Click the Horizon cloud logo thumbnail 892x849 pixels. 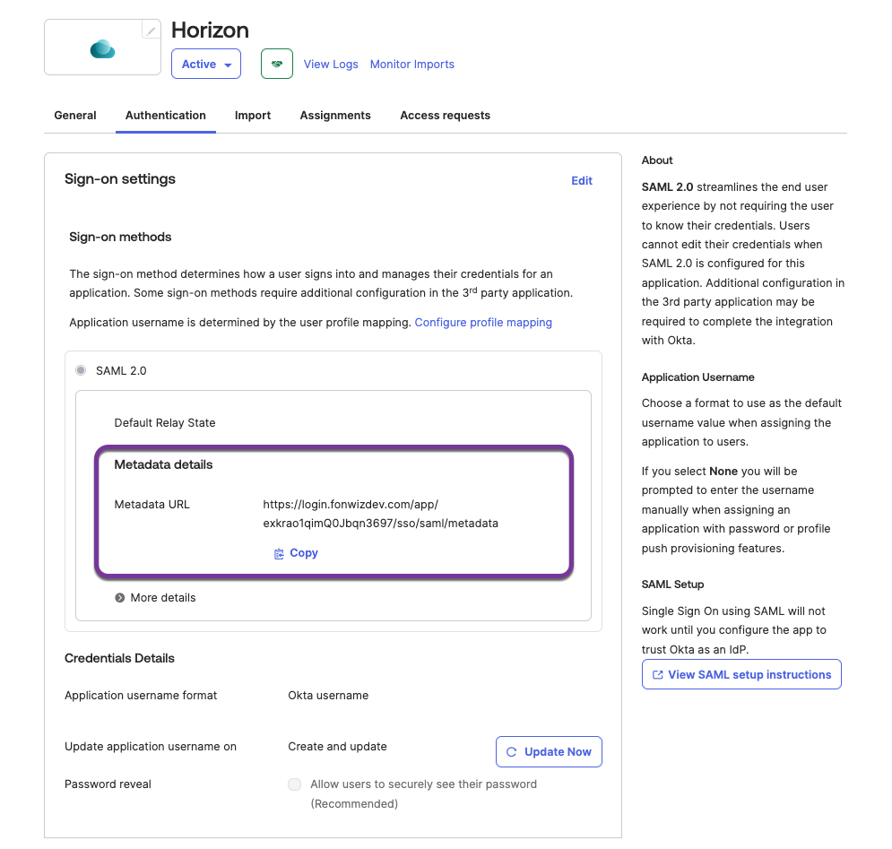102,49
